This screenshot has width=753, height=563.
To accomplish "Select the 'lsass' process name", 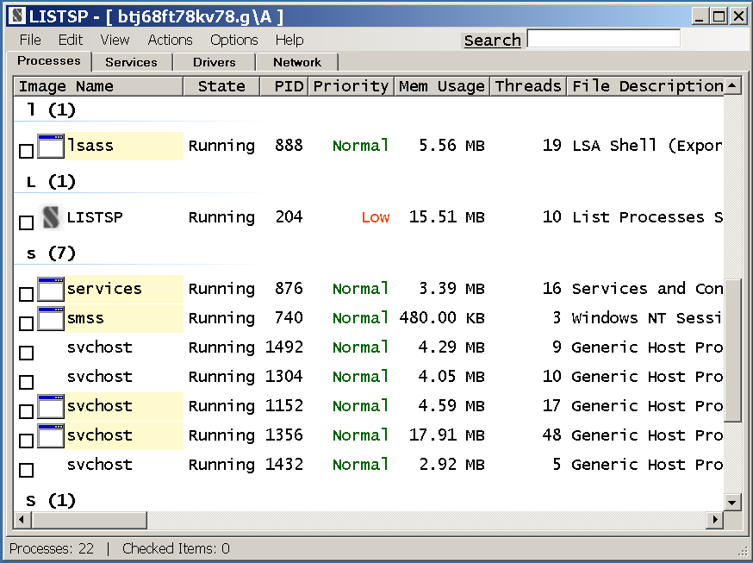I will 90,146.
